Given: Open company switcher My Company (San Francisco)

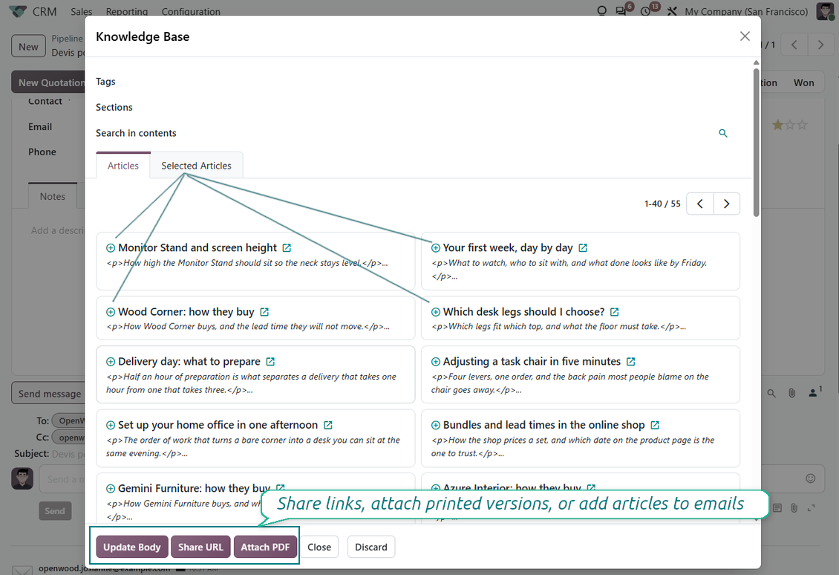Looking at the screenshot, I should [746, 12].
